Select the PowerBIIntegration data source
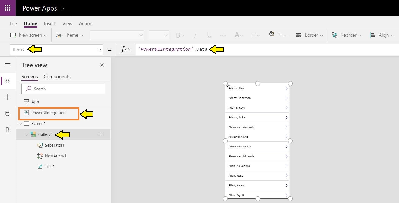 tap(49, 113)
